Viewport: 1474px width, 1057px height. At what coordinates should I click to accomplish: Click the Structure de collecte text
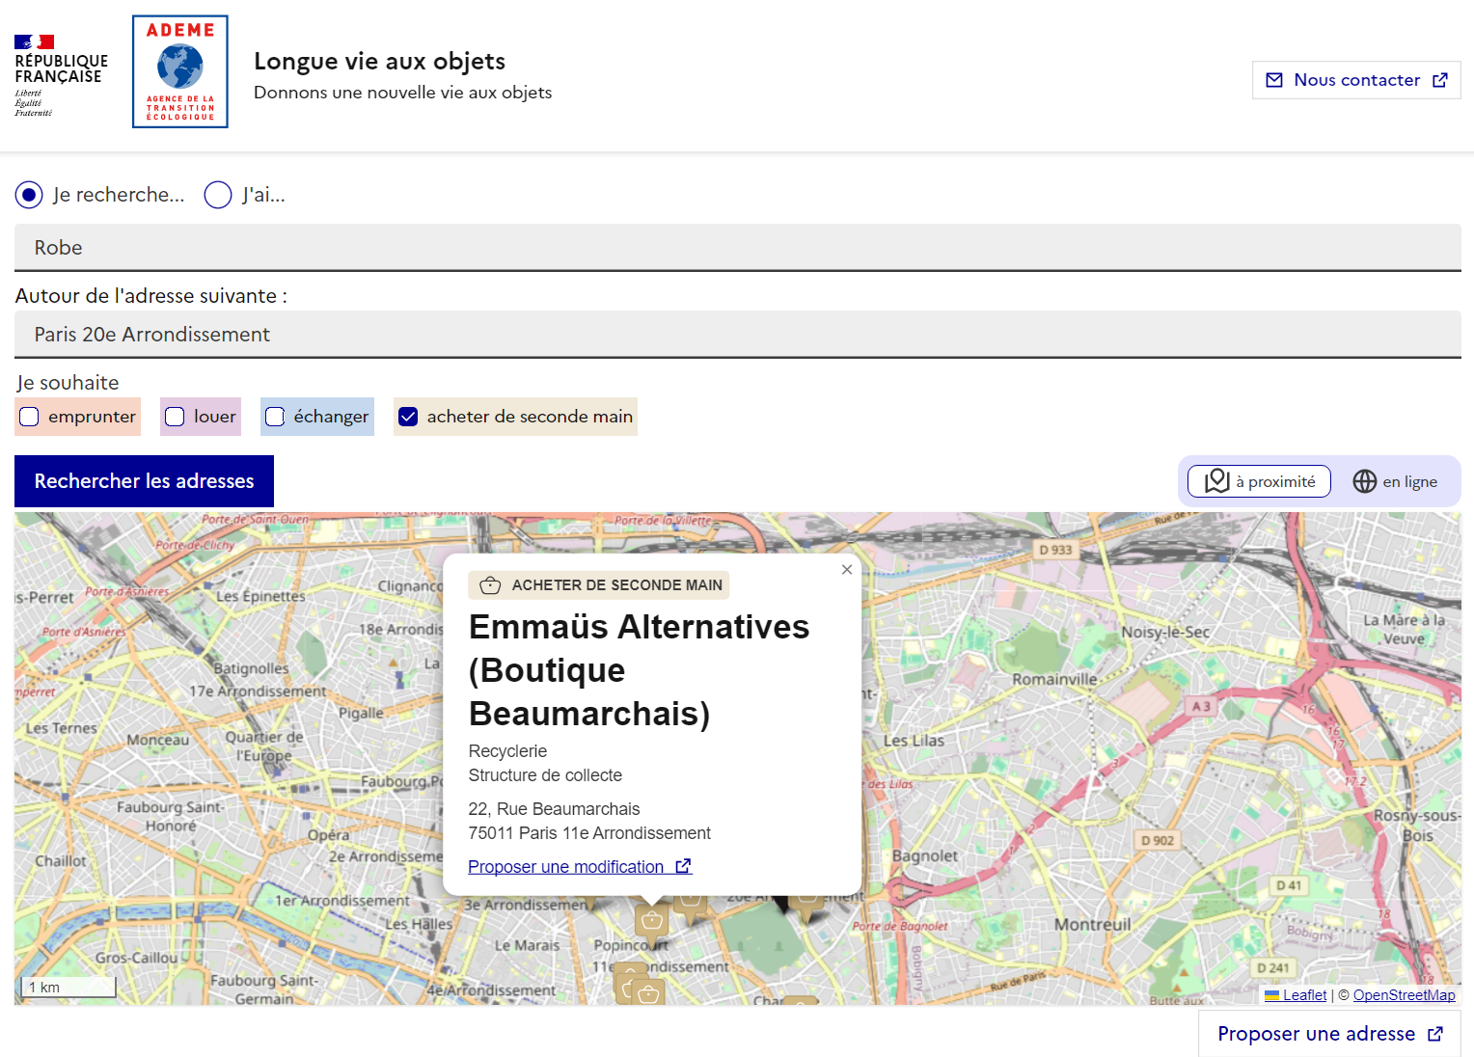click(545, 775)
